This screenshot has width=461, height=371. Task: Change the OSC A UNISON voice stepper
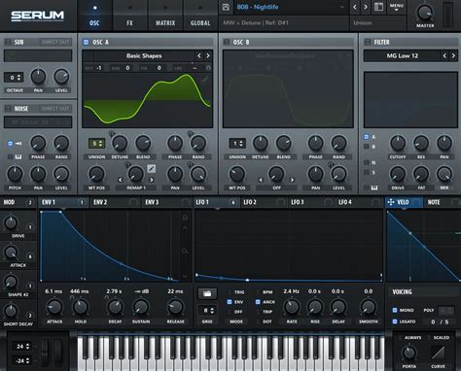tap(96, 143)
